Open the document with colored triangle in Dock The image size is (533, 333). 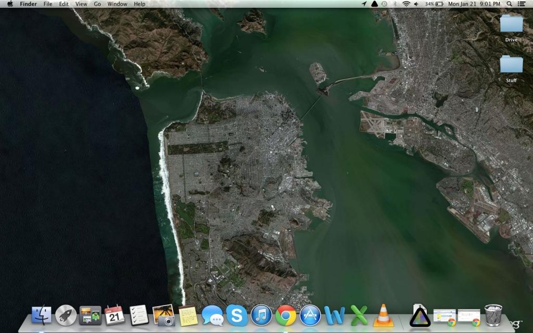click(420, 316)
